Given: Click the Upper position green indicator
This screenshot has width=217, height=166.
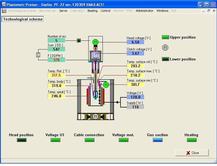Looking at the screenshot, I should point(165,37).
